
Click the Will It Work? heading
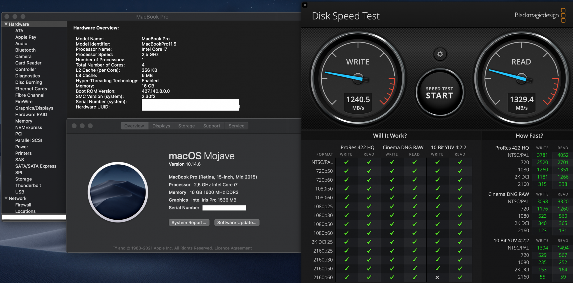pos(390,135)
